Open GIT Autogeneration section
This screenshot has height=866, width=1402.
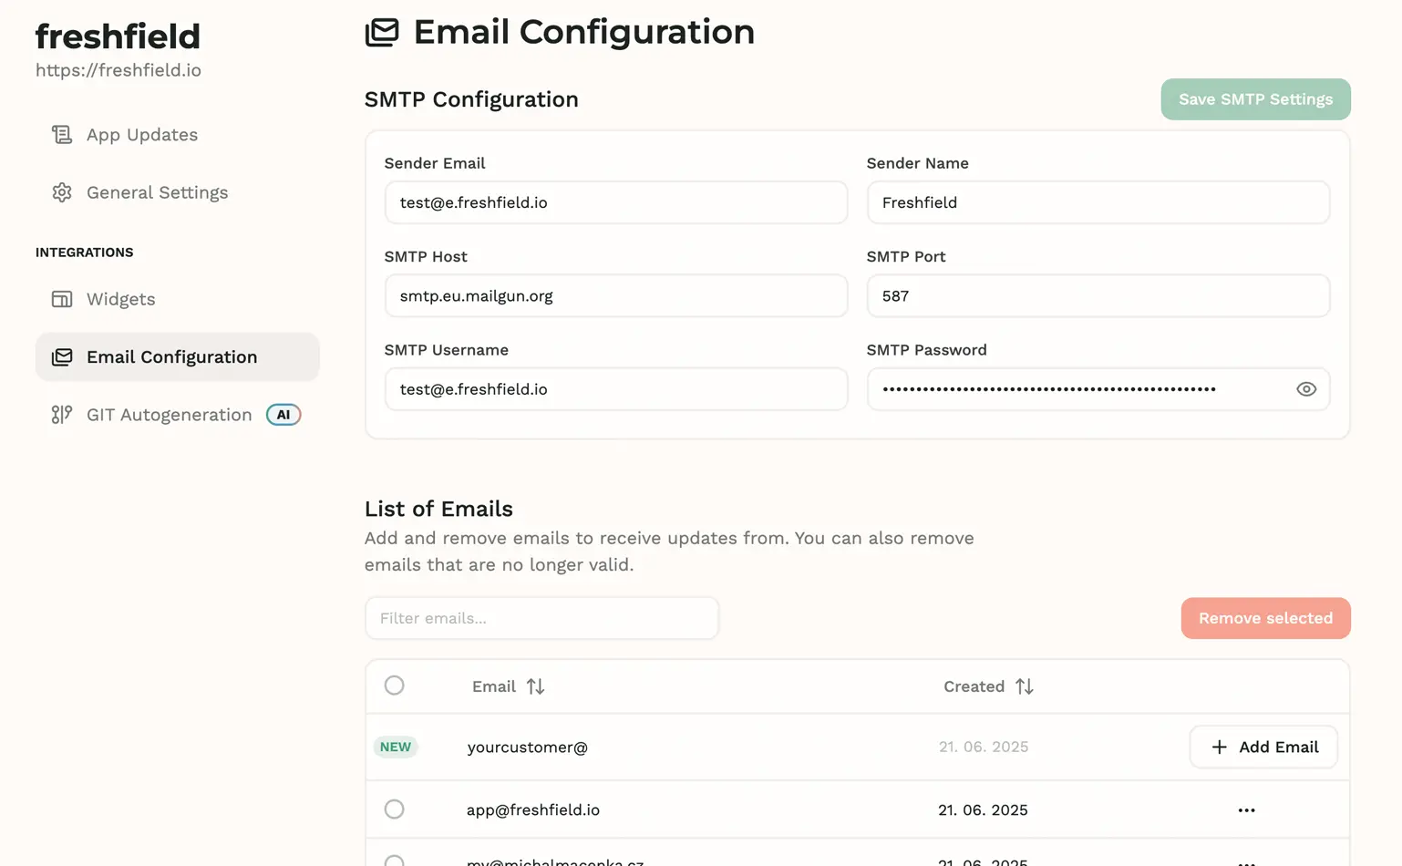point(178,415)
